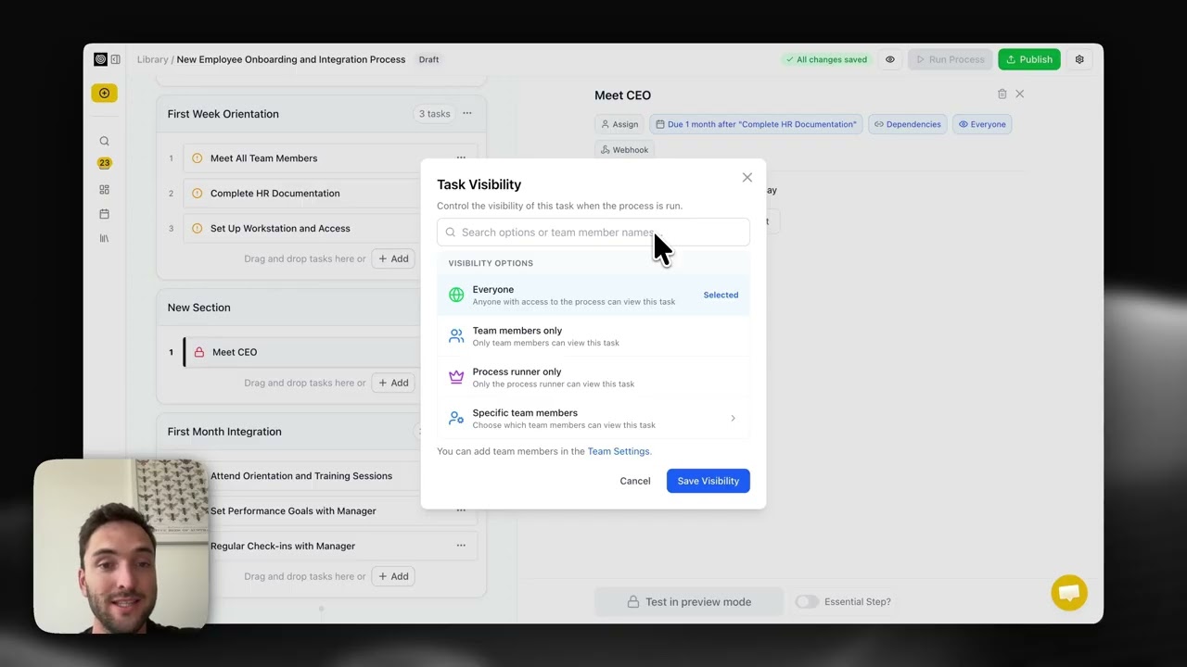This screenshot has width=1187, height=667.
Task: Open First Week Orientation section options menu
Action: click(x=467, y=113)
